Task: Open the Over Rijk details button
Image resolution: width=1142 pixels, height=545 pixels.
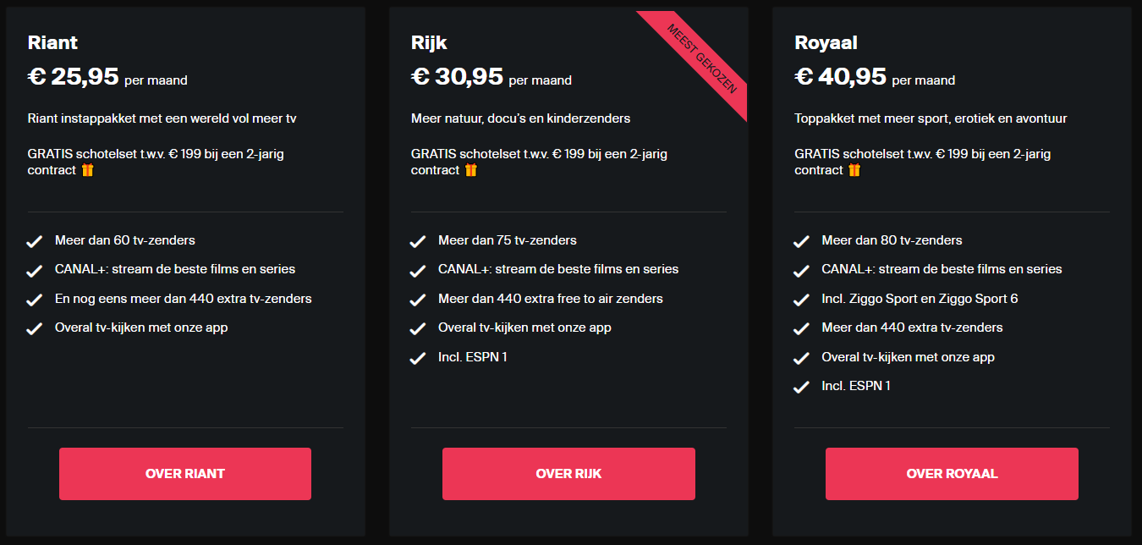Action: (x=568, y=474)
